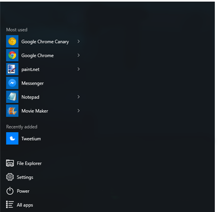Click the Power icon
The width and height of the screenshot is (218, 212).
coord(10,191)
